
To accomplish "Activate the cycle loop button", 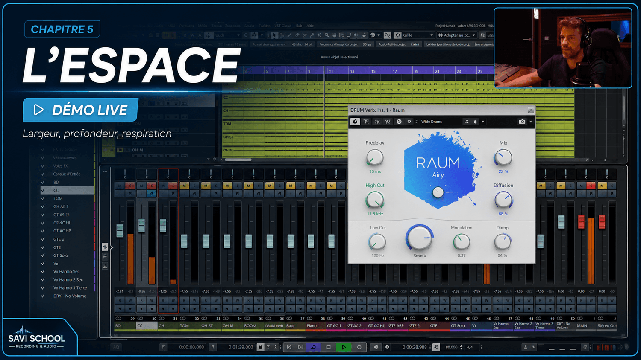I will pyautogui.click(x=313, y=347).
